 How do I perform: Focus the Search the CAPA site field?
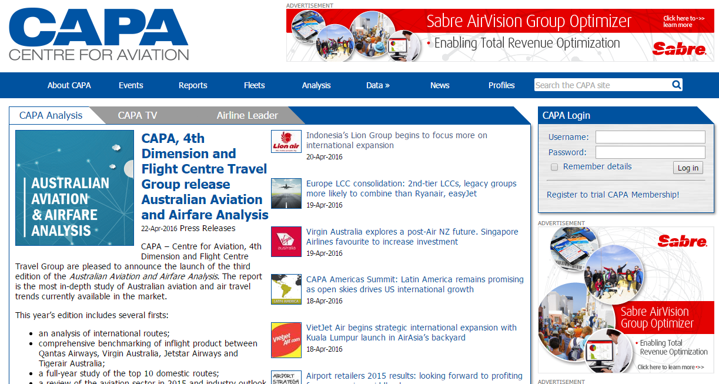[x=603, y=85]
